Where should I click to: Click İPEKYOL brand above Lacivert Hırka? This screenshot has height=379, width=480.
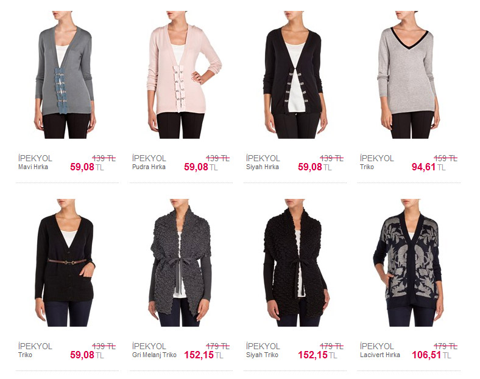[377, 346]
